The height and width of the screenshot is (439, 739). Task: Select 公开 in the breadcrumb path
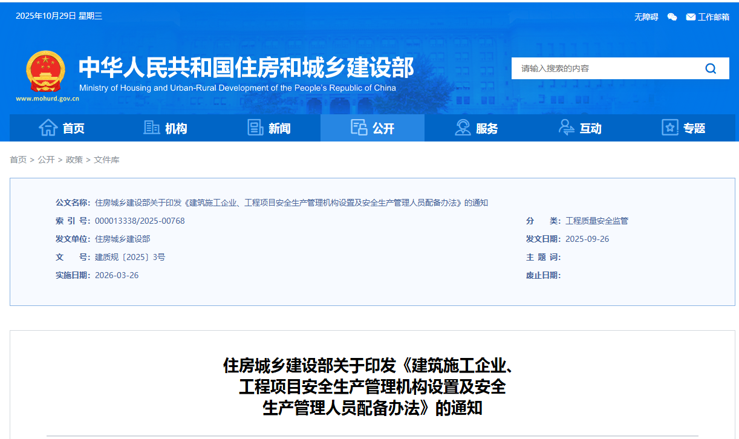click(46, 160)
